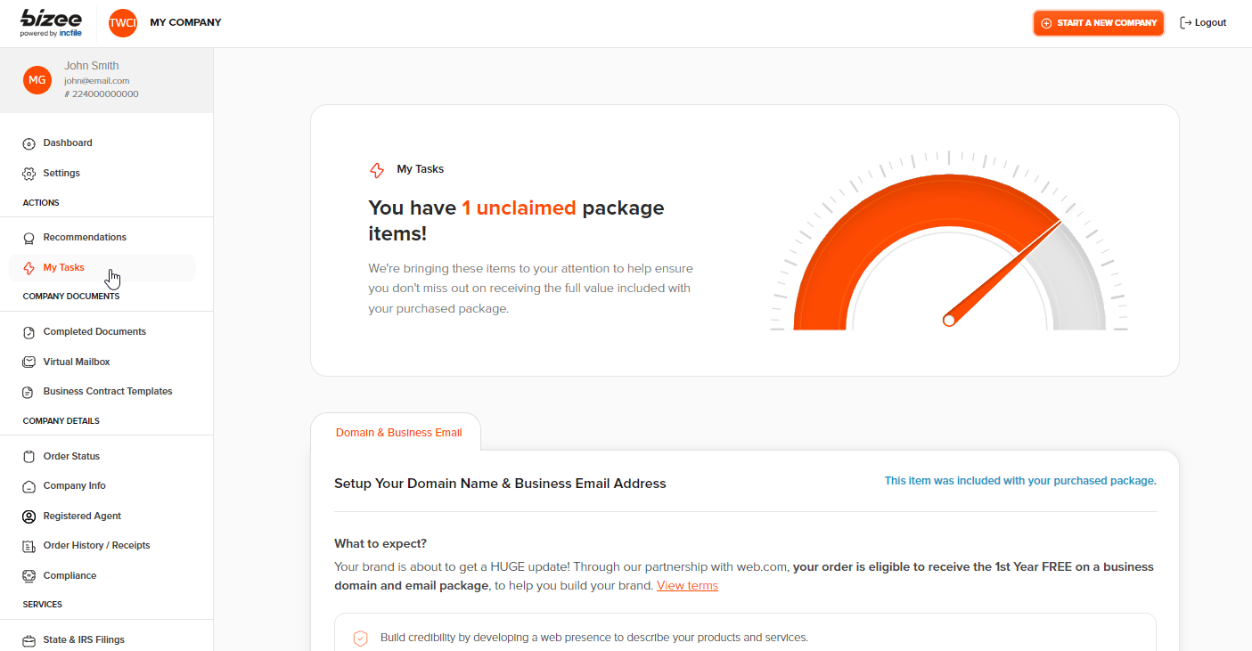Select the Domain & Business Email tab

click(x=398, y=433)
